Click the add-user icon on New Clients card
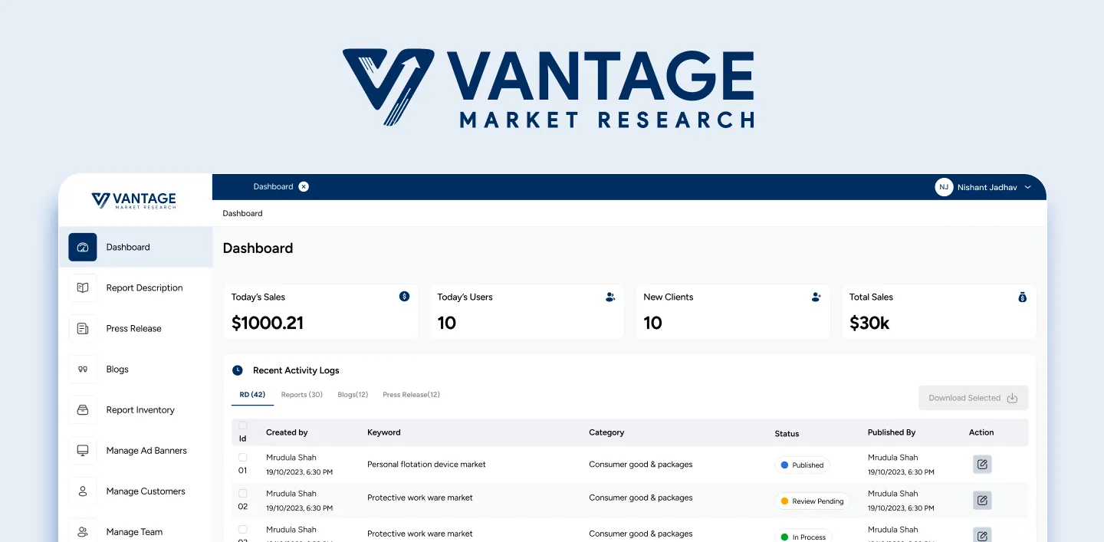The image size is (1104, 542). point(816,297)
